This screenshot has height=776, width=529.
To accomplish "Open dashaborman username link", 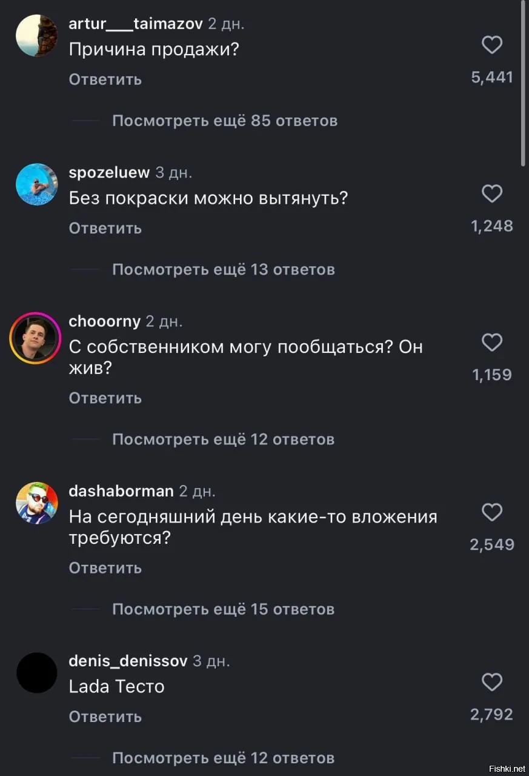I will tap(121, 490).
